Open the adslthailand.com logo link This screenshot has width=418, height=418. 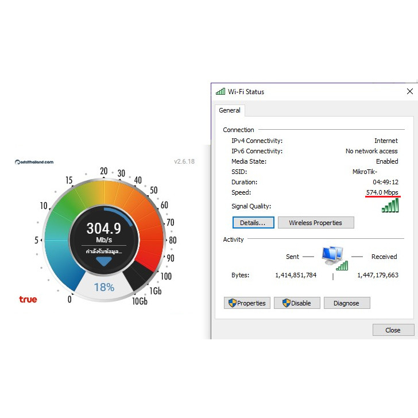[34, 162]
